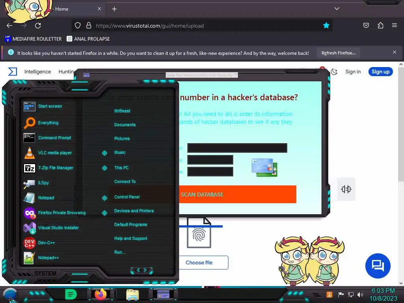
Task: Dismiss the Firefox notification bar
Action: tap(394, 52)
